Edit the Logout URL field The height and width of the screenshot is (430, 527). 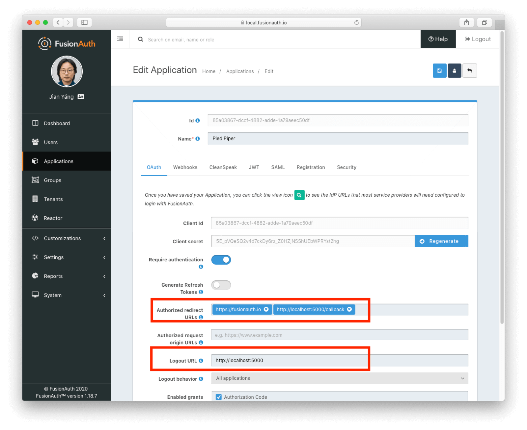(340, 360)
